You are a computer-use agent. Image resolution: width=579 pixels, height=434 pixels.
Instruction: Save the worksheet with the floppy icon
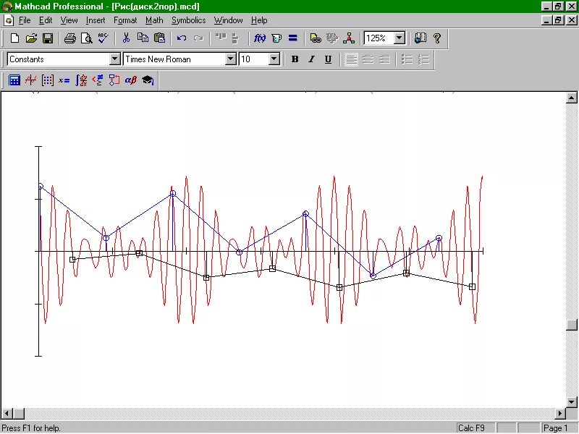pos(48,38)
